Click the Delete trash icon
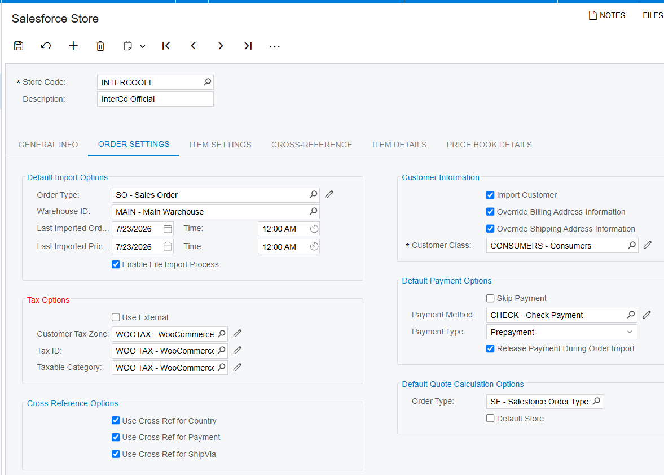 (100, 46)
